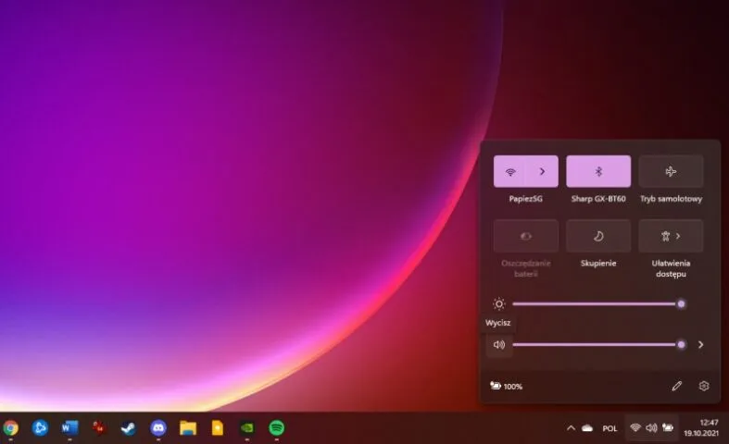Open Steam from the taskbar
The image size is (729, 444).
coord(129,427)
